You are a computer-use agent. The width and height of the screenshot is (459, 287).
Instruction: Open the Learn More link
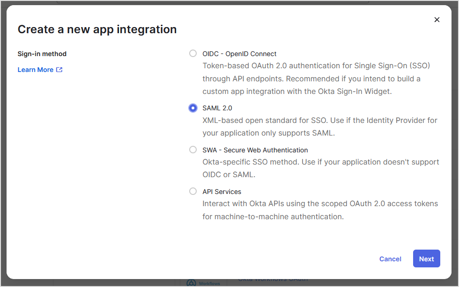35,69
